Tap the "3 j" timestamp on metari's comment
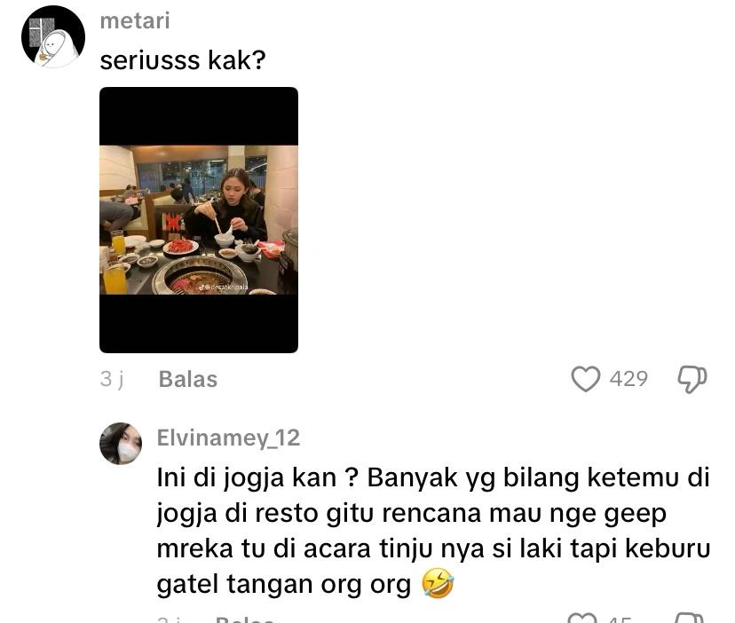The image size is (735, 623). (112, 379)
